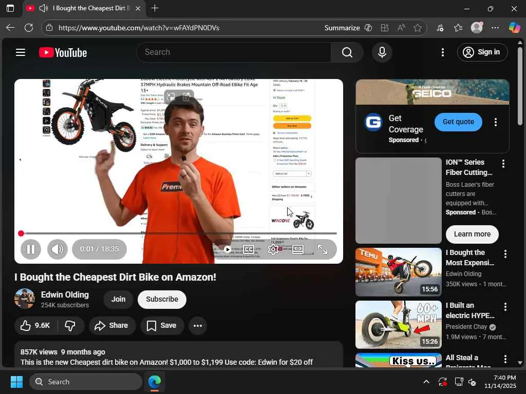Subscribe to Edwin Olding
526x394 pixels.
click(x=162, y=299)
